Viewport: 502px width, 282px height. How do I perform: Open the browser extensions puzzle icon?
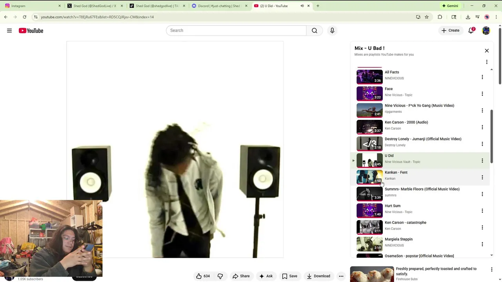click(440, 17)
